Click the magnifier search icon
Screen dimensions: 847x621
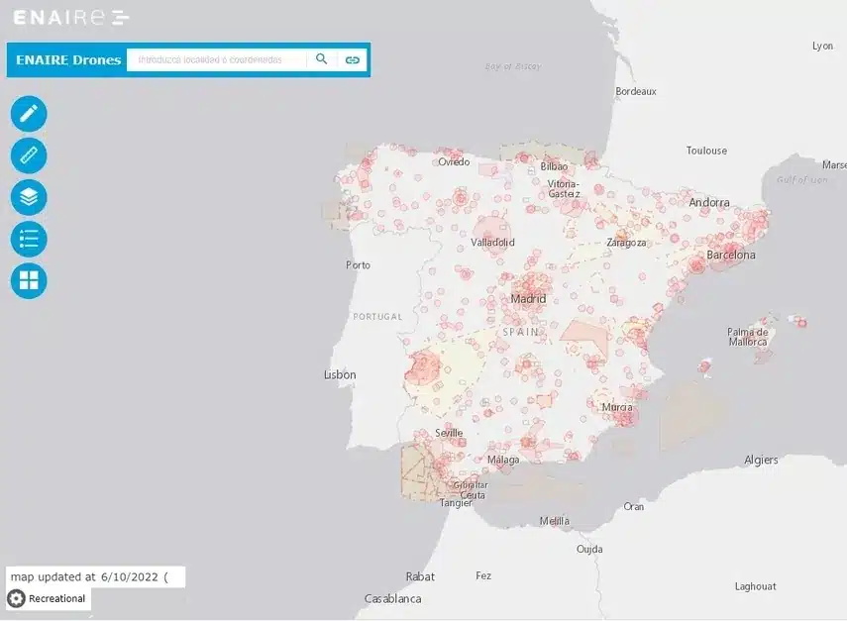(x=321, y=59)
